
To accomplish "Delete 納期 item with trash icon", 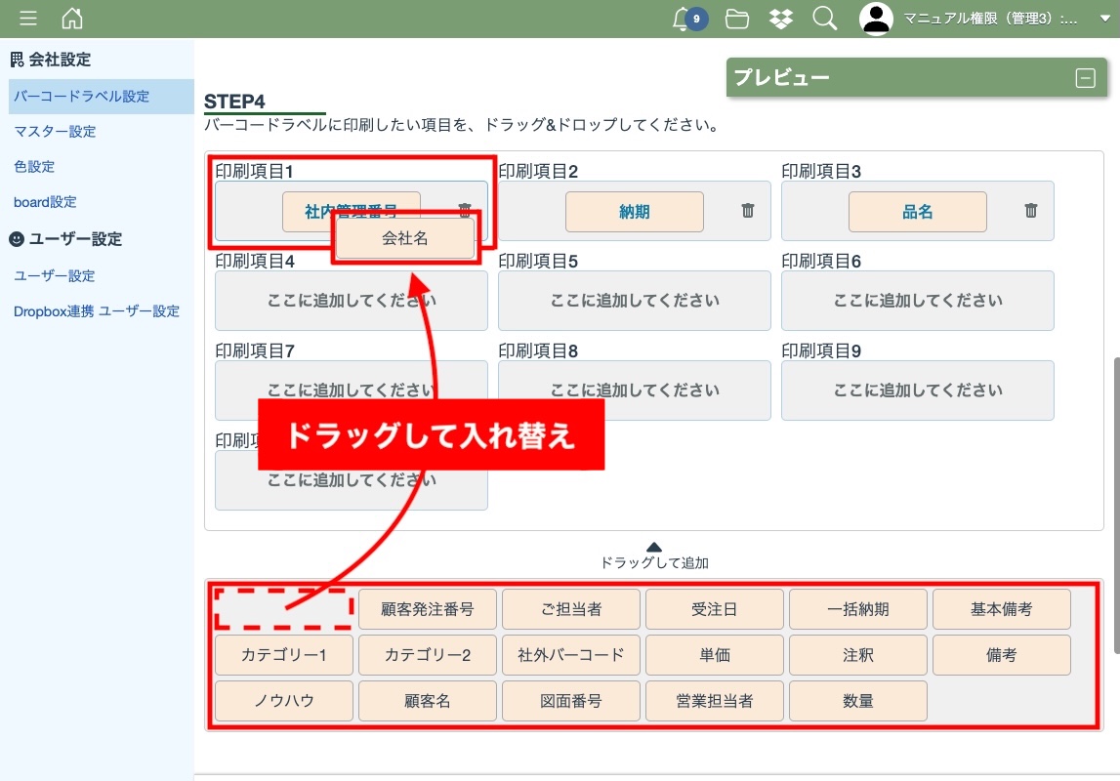I will coord(748,211).
